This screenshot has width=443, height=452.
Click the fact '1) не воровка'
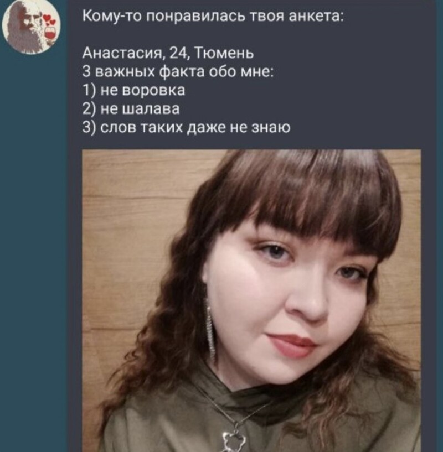pyautogui.click(x=133, y=90)
